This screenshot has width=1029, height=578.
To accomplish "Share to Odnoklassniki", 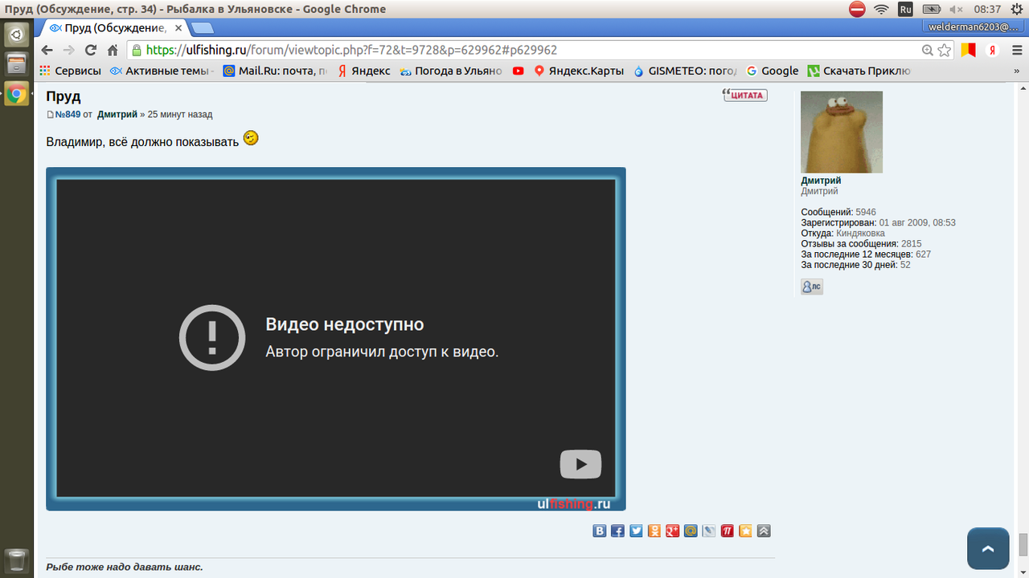I will tap(654, 531).
